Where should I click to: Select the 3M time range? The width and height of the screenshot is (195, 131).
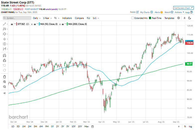click(35, 127)
